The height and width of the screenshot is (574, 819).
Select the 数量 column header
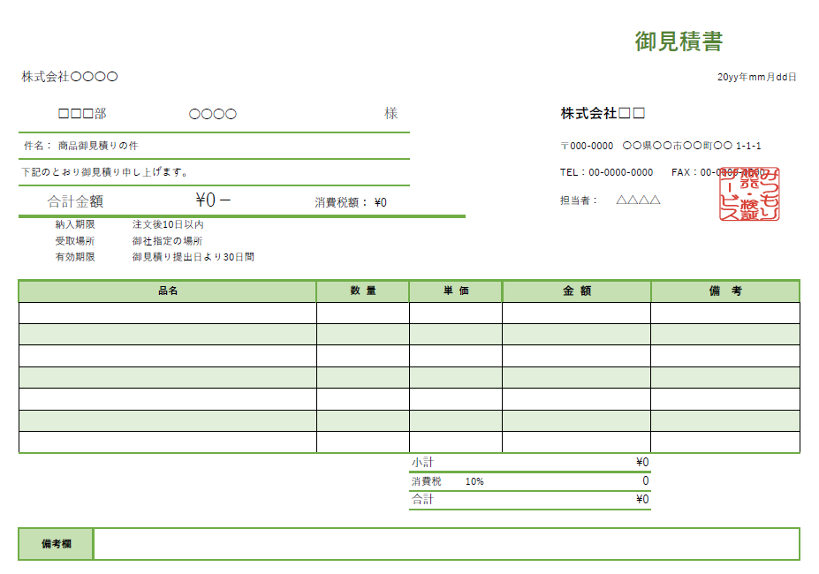click(363, 291)
